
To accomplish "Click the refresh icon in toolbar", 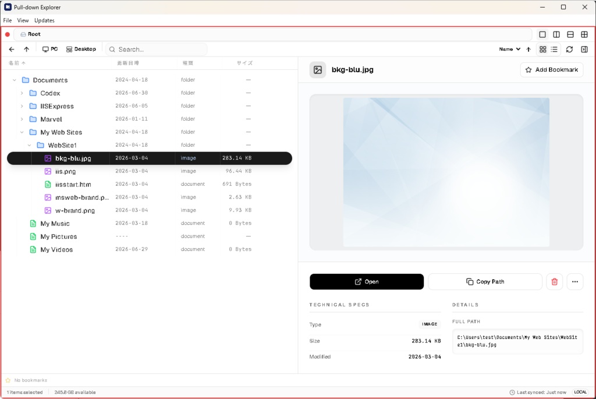I will pyautogui.click(x=569, y=50).
